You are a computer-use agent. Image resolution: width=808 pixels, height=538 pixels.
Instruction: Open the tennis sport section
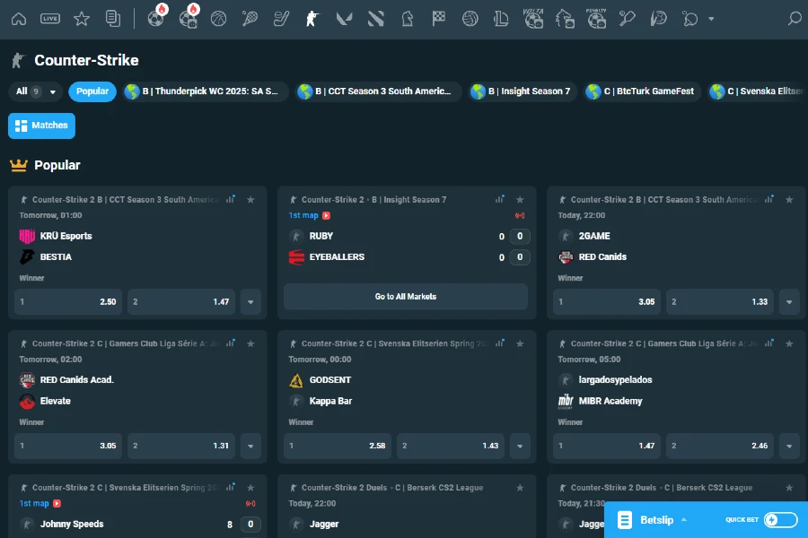point(251,18)
